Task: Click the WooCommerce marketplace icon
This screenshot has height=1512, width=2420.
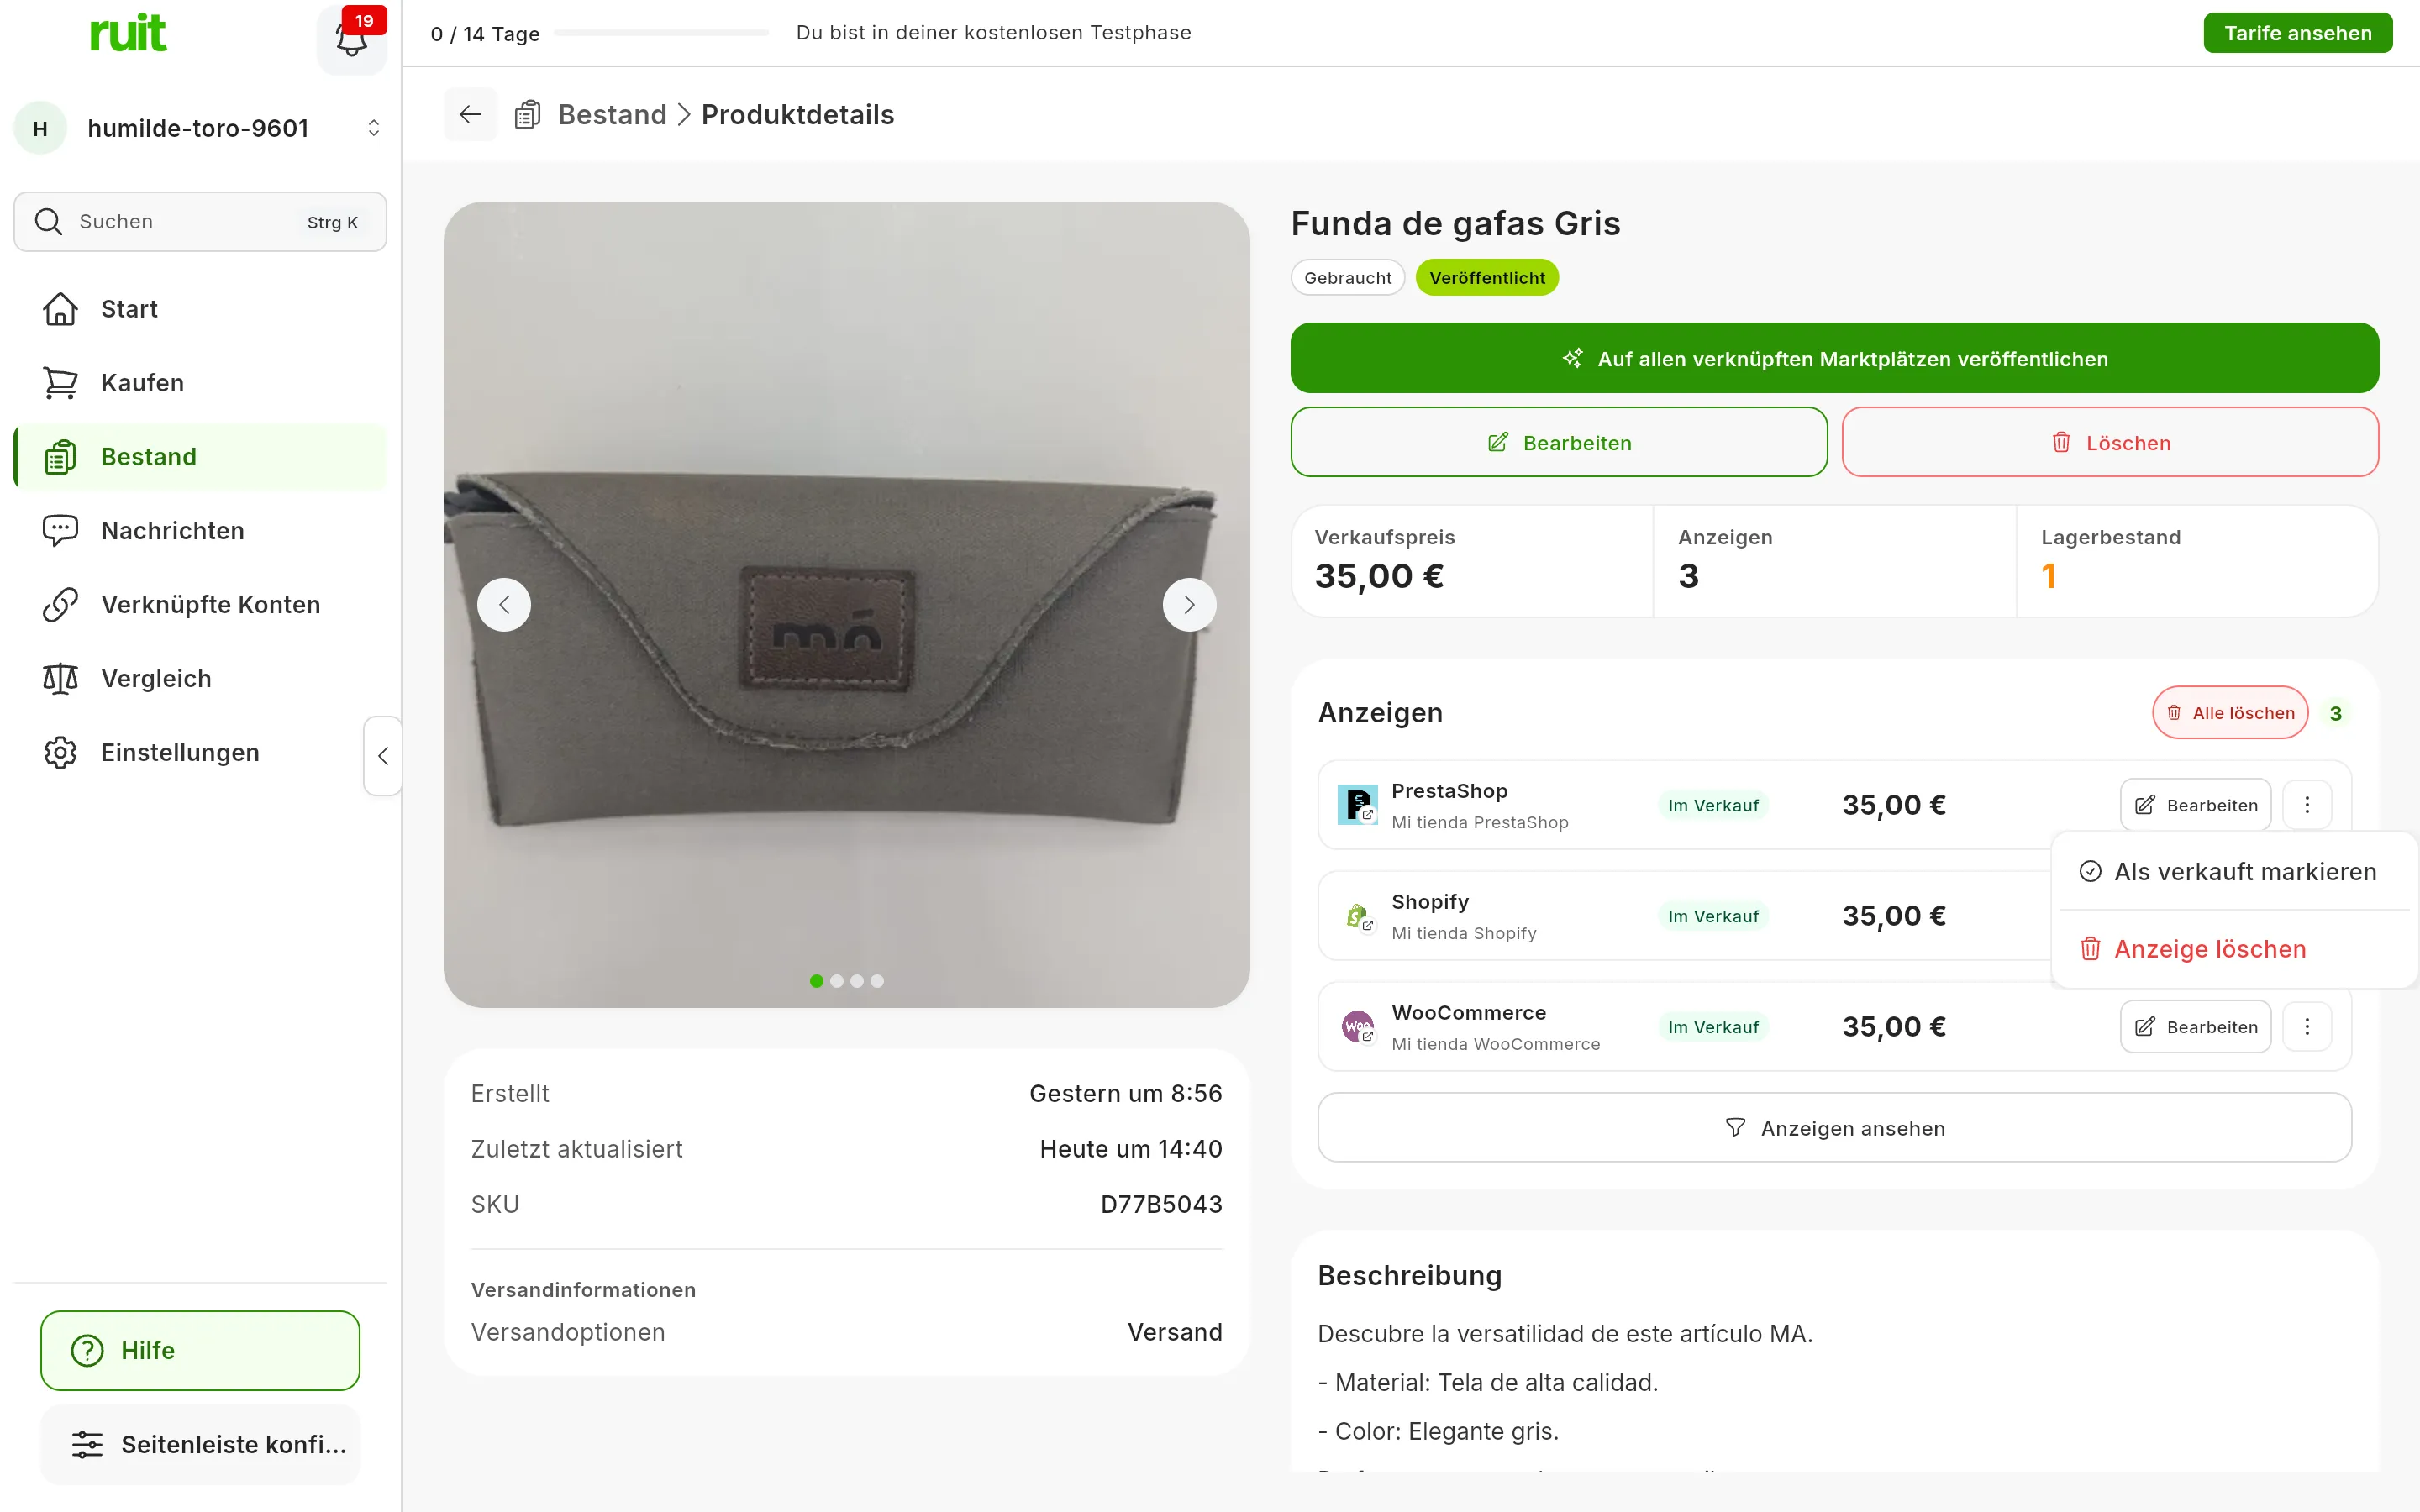Action: (1357, 1026)
